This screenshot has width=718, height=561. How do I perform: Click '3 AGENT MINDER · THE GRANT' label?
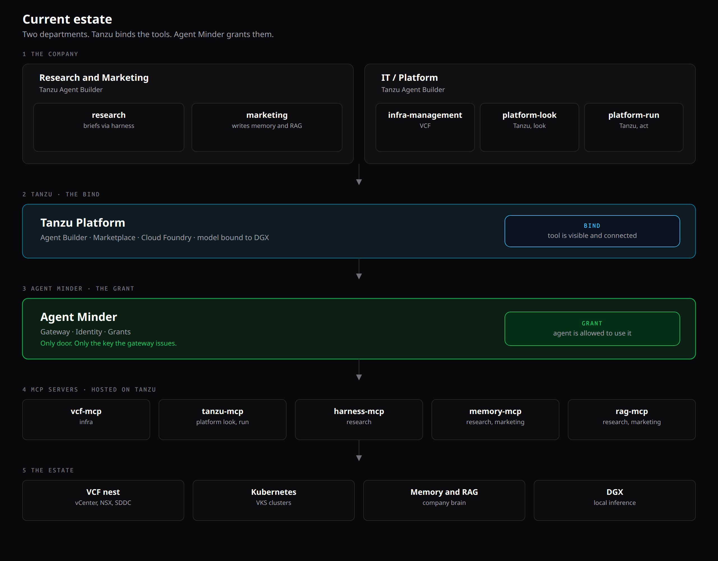(78, 288)
